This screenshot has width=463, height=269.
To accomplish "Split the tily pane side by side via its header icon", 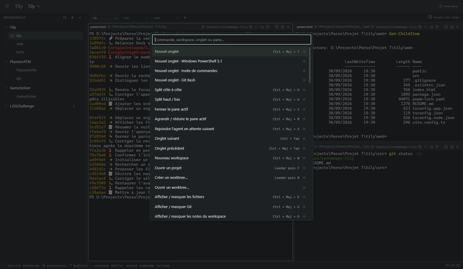I will point(277,27).
